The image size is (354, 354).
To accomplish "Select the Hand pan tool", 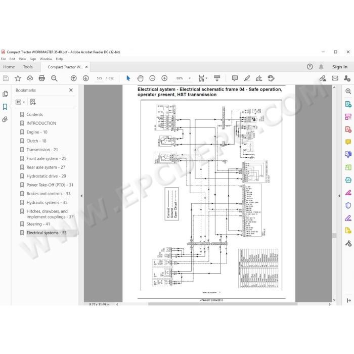I will (x=140, y=78).
